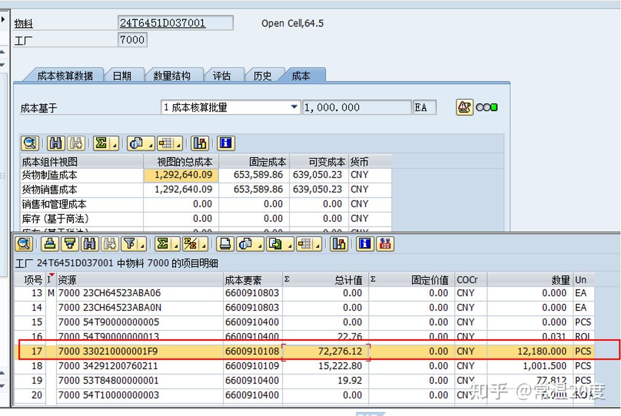Open the 成本基于 dropdown list
The height and width of the screenshot is (416, 621).
(294, 107)
